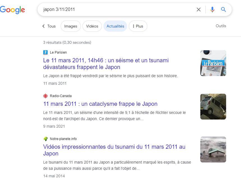Click the Le Parisien result snippet text
The height and width of the screenshot is (188, 241).
(x=110, y=76)
